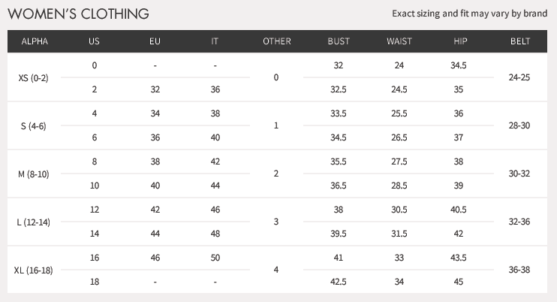Click the Women's Clothing heading

78,14
